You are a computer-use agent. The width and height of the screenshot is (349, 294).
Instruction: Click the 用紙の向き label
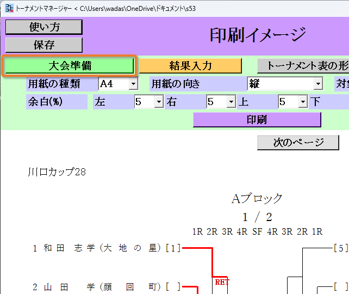tap(176, 84)
